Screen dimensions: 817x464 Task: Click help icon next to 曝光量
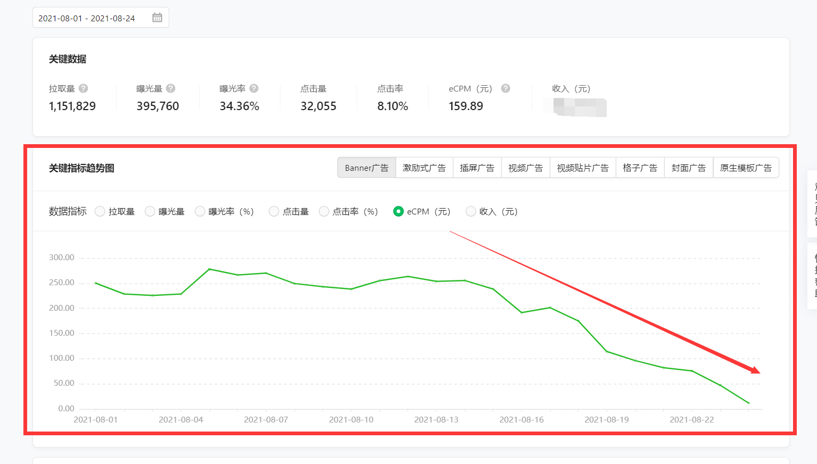coord(171,88)
